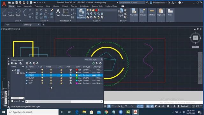
Task: Toggle grid display in the status bar
Action: 109,106
